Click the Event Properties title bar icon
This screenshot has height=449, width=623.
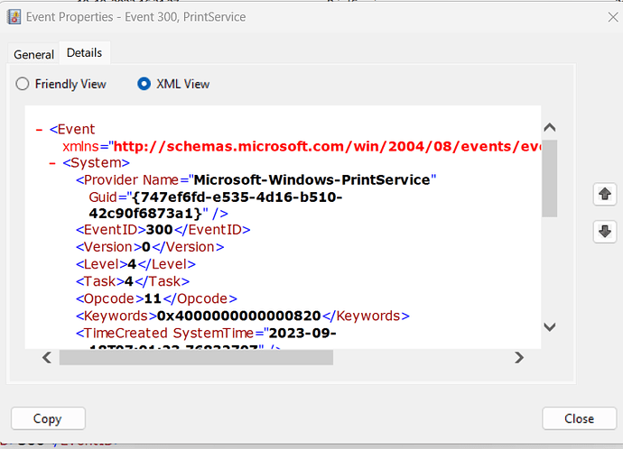(14, 17)
